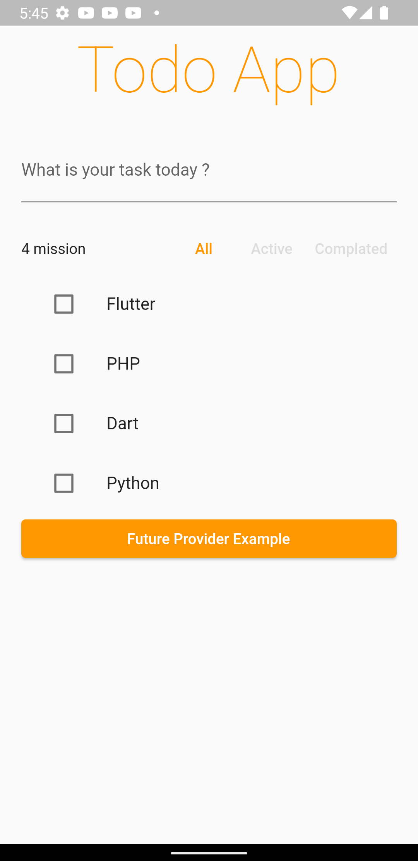The image size is (418, 861).
Task: Click the third YouTube icon in status bar
Action: coord(133,12)
